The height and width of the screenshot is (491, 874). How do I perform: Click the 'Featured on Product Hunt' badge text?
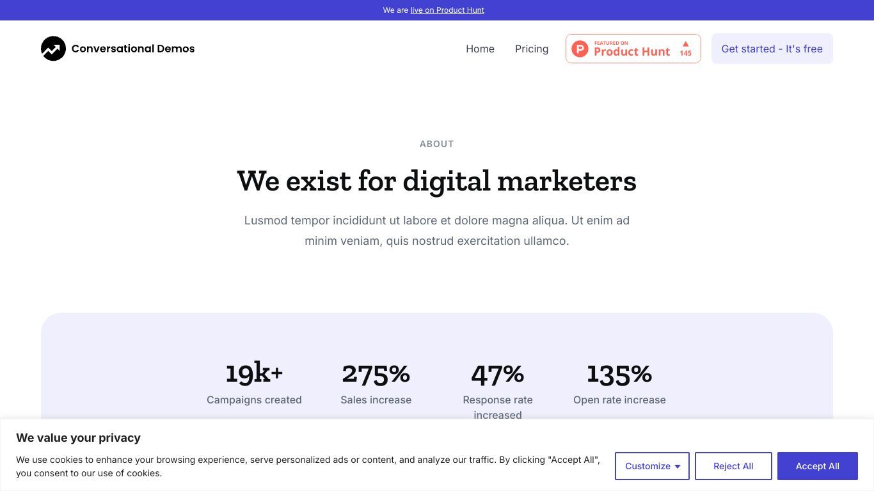(632, 49)
